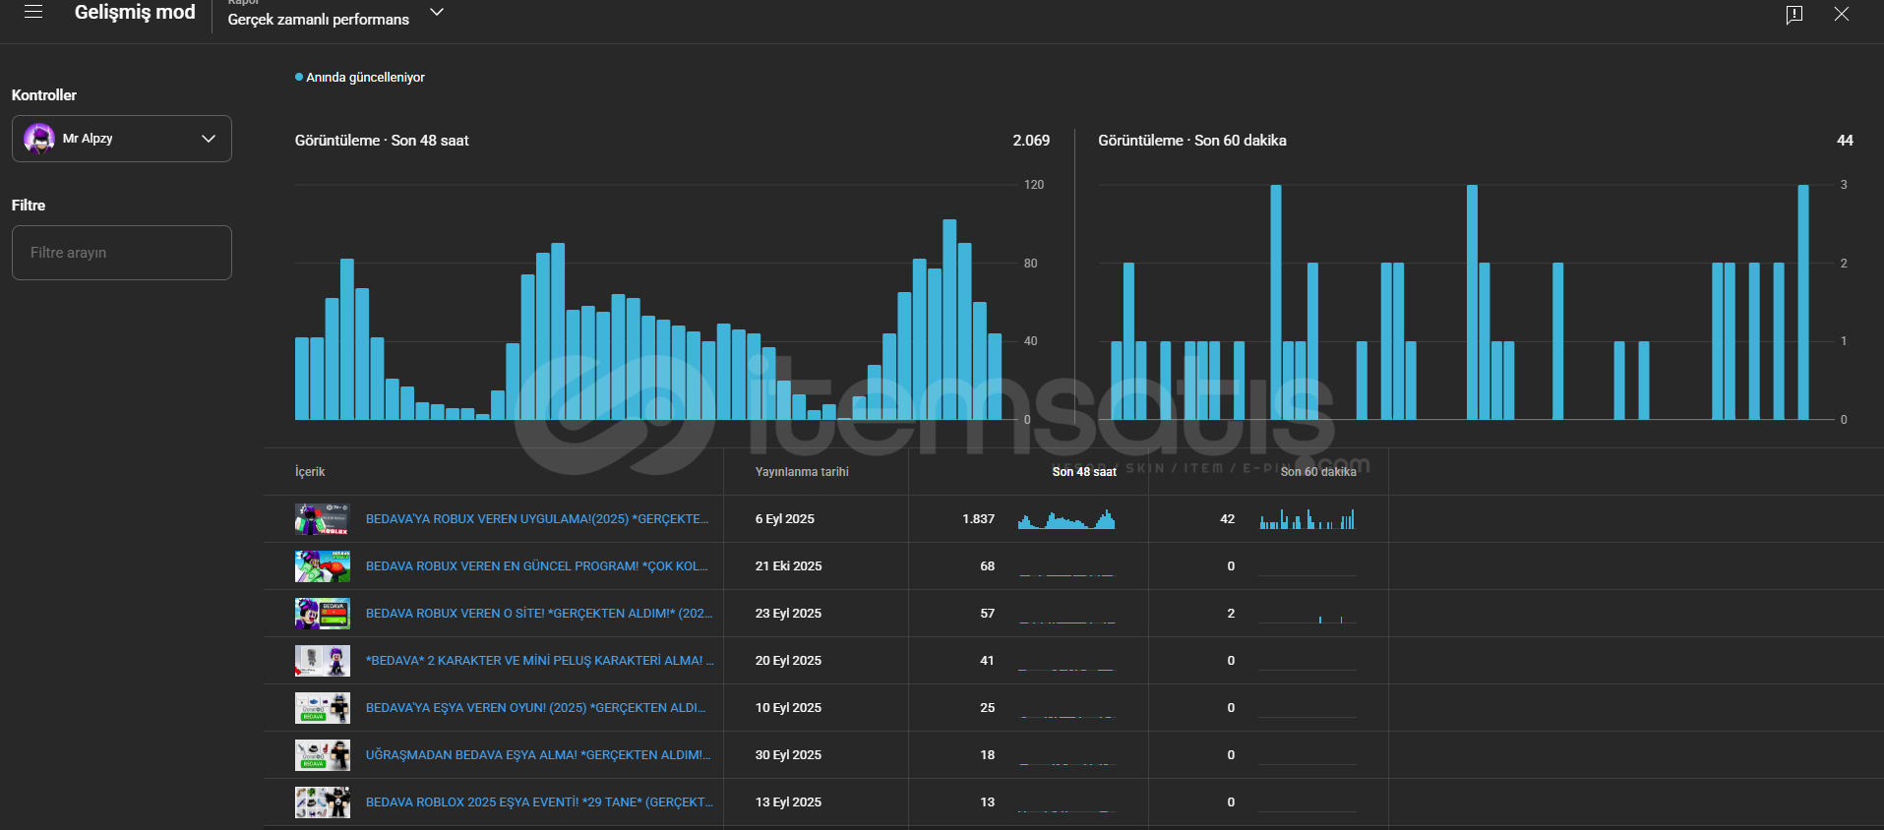Click the tallest bar in 48-hour chart
Image resolution: width=1884 pixels, height=830 pixels.
tap(949, 320)
